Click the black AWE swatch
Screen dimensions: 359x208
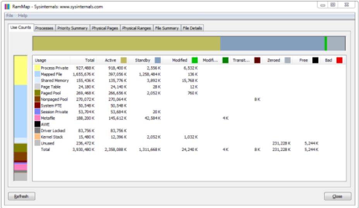coord(38,124)
